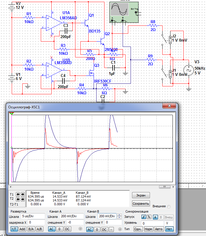Select the U1A op-amp symbol

pos(54,23)
